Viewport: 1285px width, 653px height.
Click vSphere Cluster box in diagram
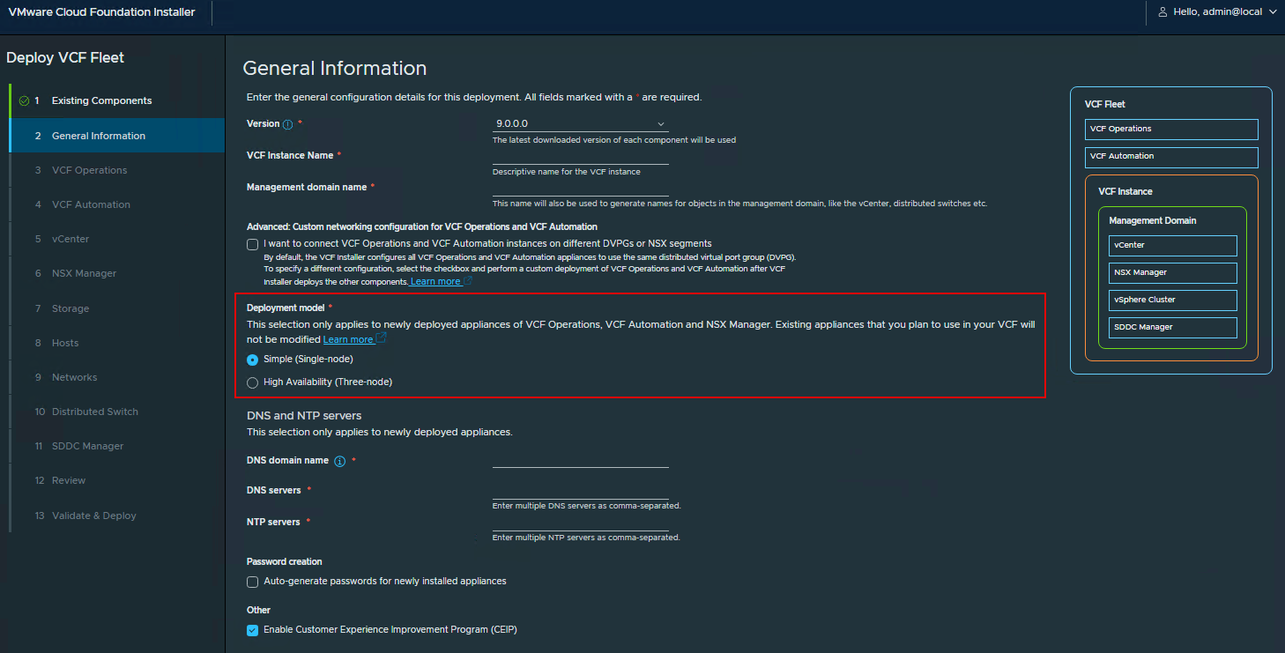[1172, 300]
